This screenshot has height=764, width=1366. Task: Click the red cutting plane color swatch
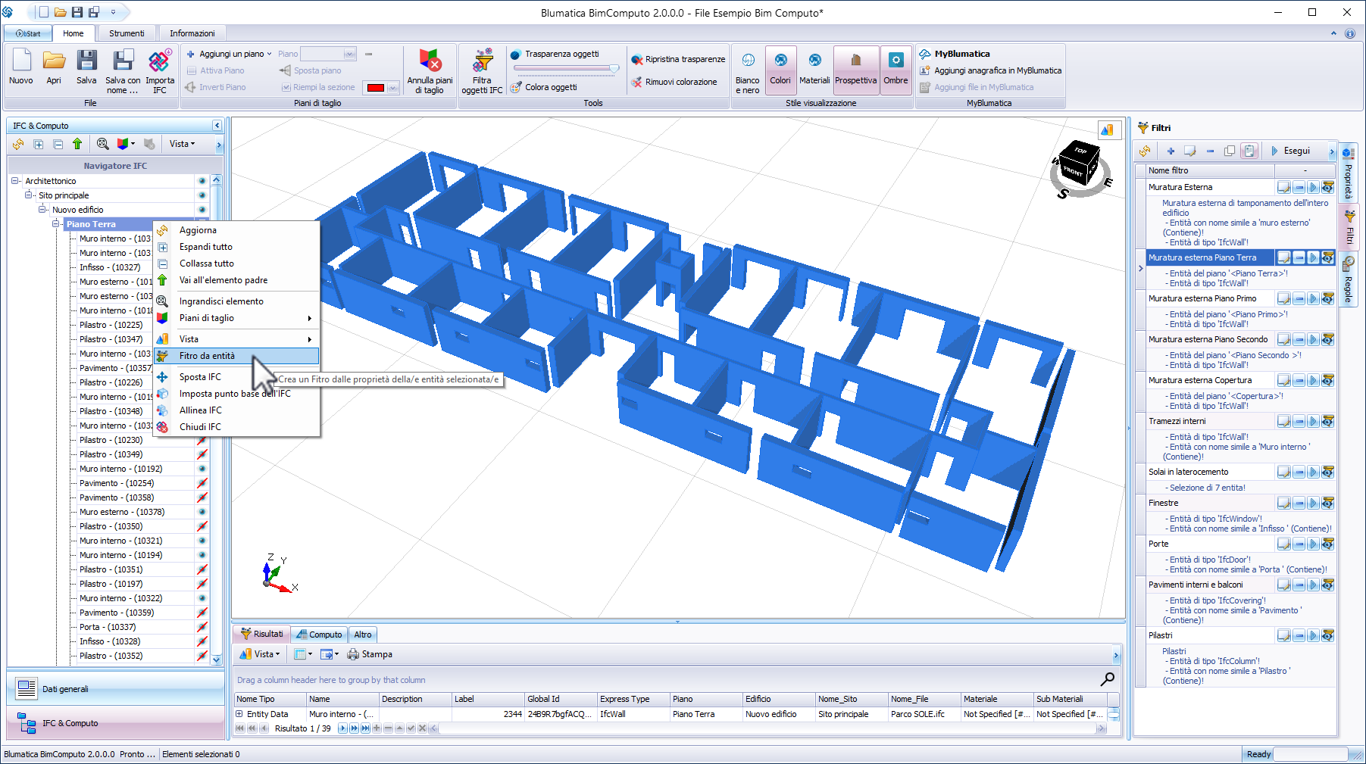375,88
